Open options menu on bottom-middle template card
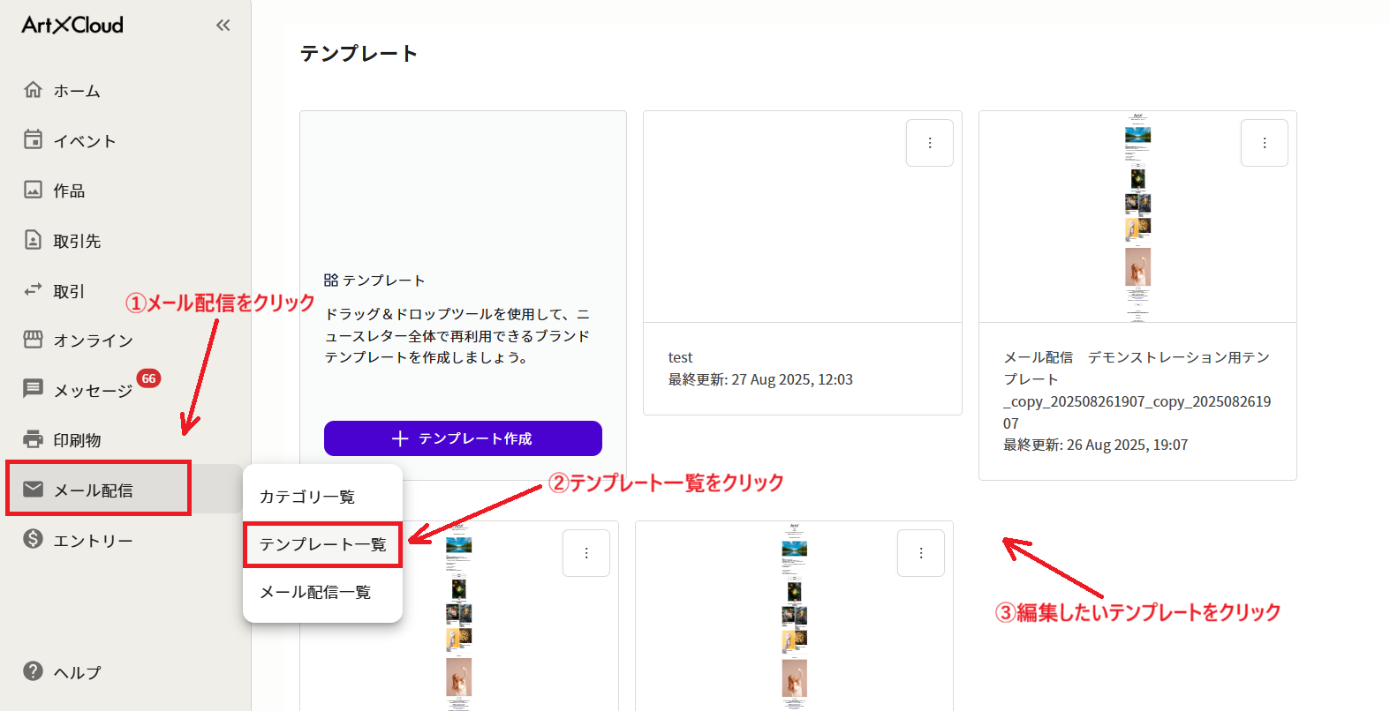 click(x=921, y=553)
